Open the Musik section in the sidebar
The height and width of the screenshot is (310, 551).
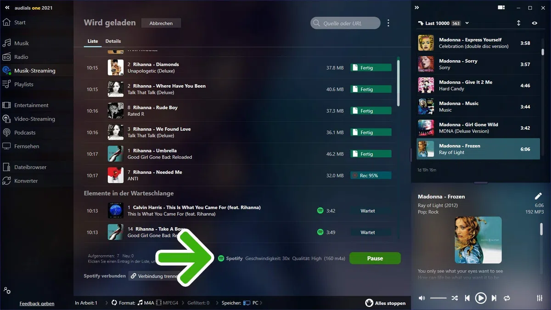click(x=16, y=43)
